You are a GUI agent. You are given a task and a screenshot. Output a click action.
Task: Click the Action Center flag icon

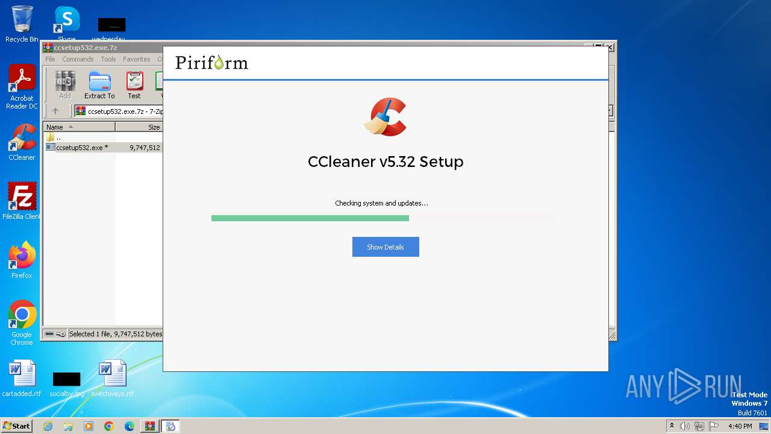click(x=714, y=426)
